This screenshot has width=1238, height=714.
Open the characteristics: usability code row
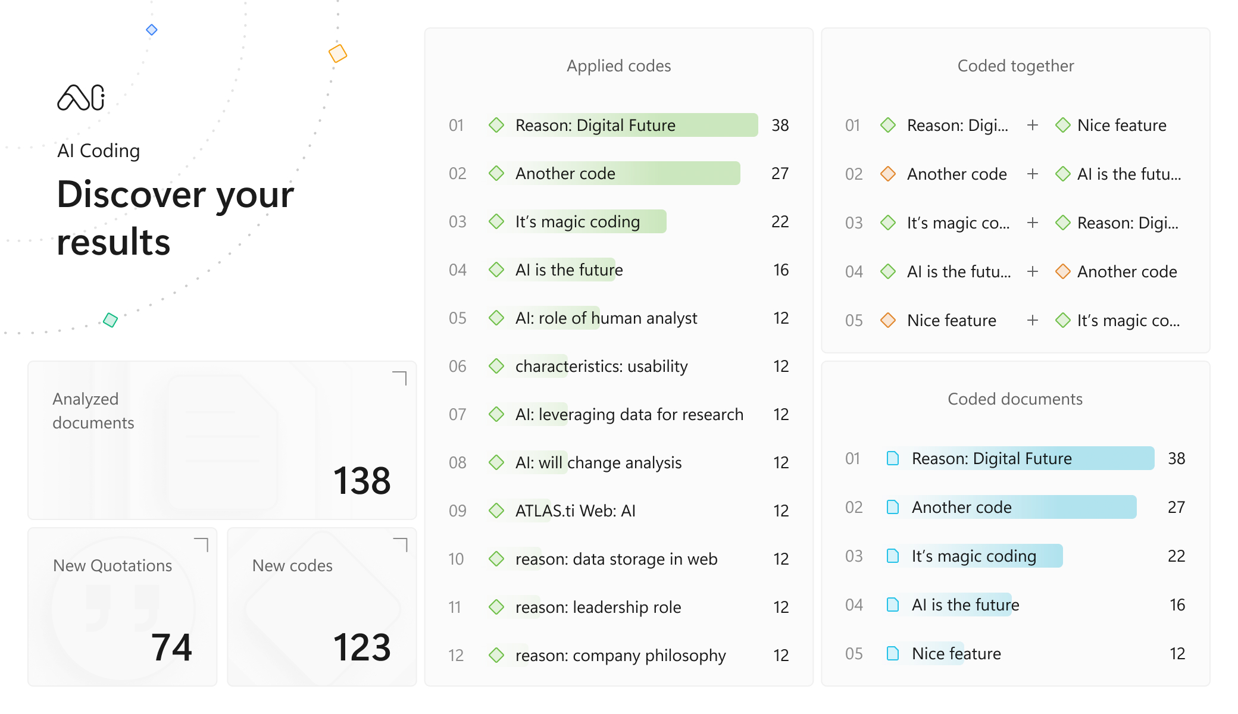601,366
